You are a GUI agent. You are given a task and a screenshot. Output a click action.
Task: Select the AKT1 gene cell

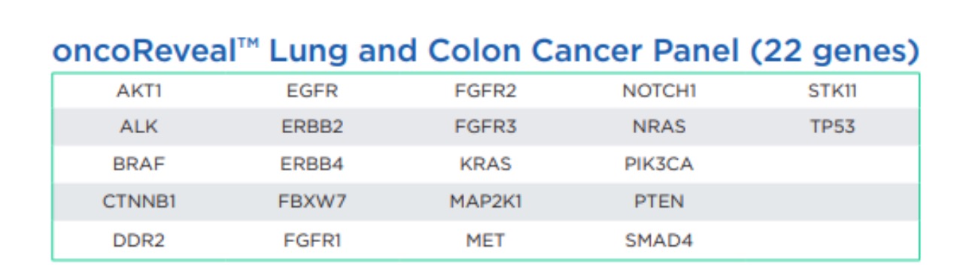(139, 92)
